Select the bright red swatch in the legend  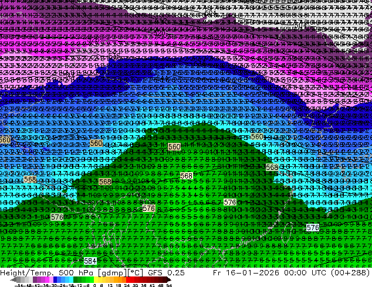128,279
